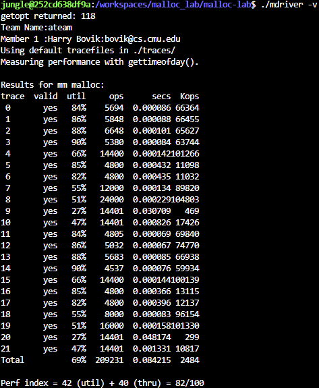Click util value 27% in trace 9
The image size is (319, 388).
click(x=79, y=211)
